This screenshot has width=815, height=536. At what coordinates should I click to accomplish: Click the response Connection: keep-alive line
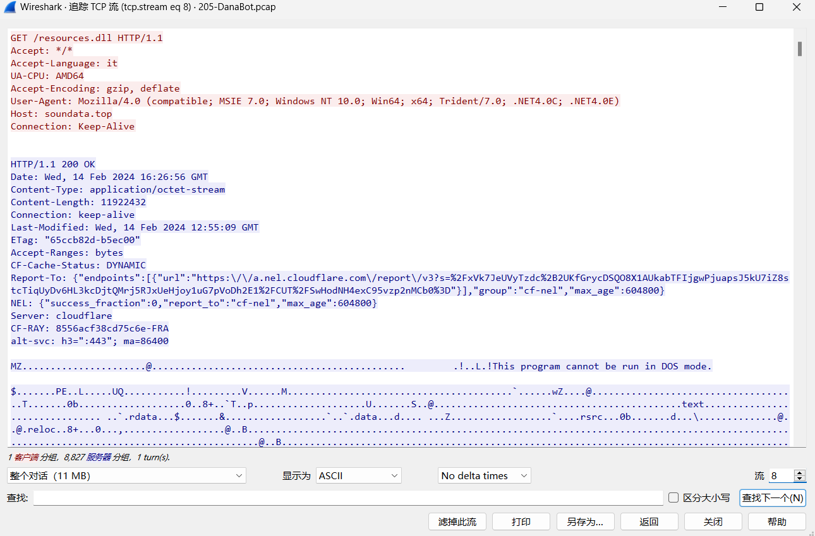pos(73,215)
